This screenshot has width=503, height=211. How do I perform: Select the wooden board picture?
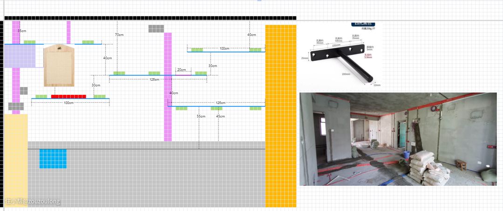pos(59,66)
